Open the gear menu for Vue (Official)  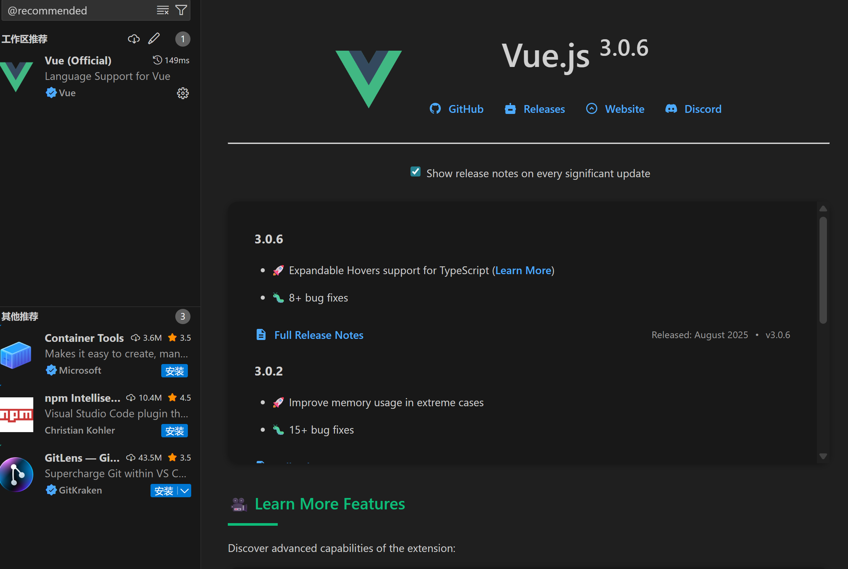(183, 93)
